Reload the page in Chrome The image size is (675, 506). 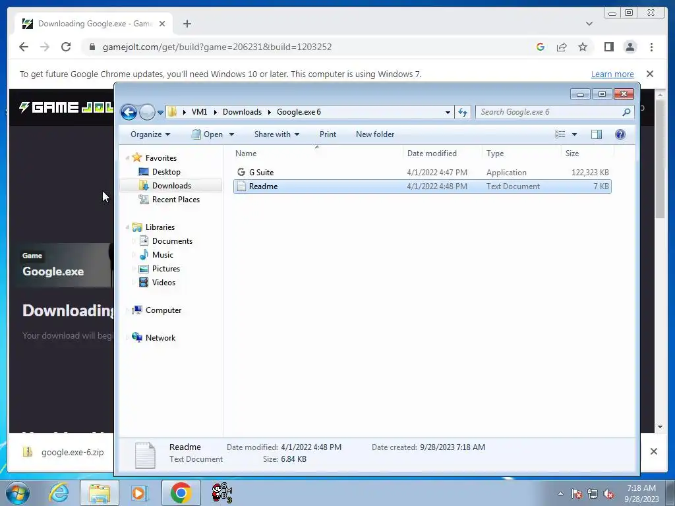[66, 47]
